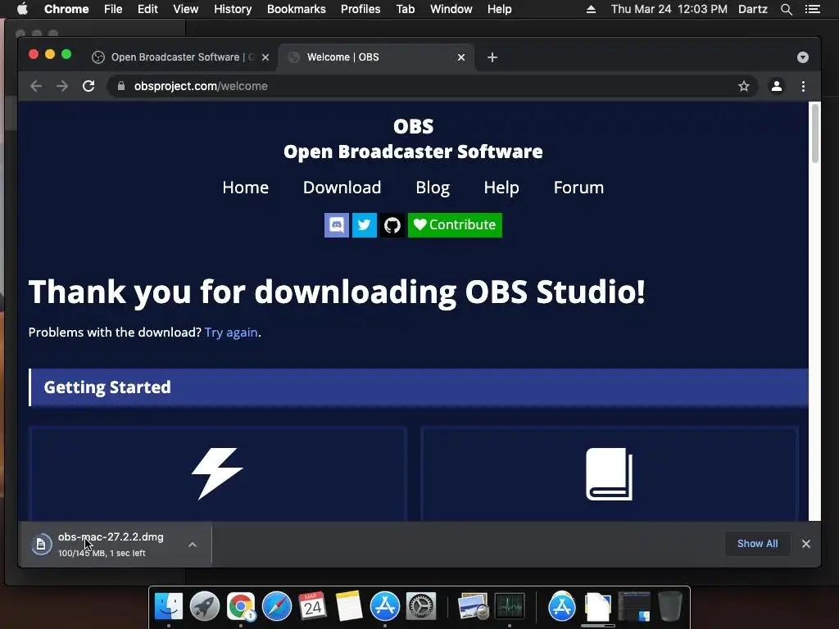The height and width of the screenshot is (629, 839).
Task: Open the Help nav link on the OBS page
Action: pyautogui.click(x=501, y=188)
